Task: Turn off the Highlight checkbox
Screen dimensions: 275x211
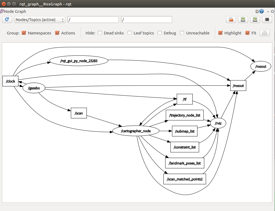Action: coord(220,33)
